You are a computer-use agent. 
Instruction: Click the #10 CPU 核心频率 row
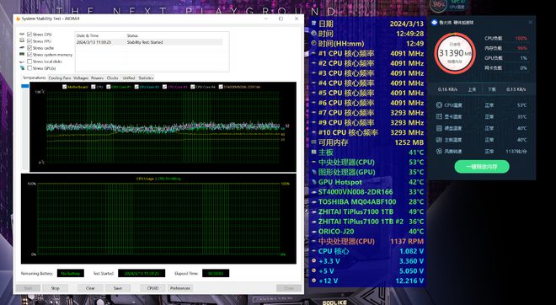click(x=367, y=132)
